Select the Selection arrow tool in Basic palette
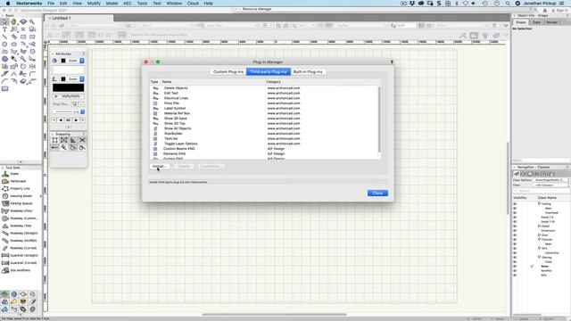Screen dimensions: 571x321 (x=4, y=21)
